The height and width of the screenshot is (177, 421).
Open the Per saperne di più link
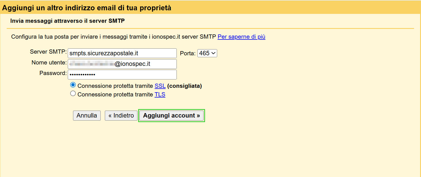click(241, 37)
